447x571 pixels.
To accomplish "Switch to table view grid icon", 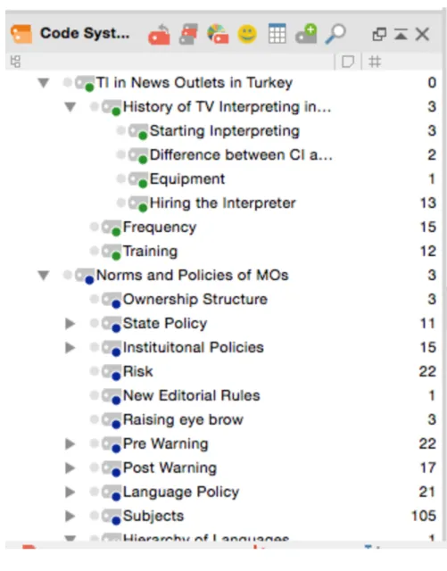I will point(277,34).
